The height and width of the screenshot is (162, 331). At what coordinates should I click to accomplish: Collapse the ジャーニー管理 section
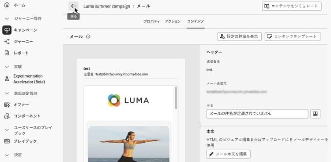pos(7,19)
